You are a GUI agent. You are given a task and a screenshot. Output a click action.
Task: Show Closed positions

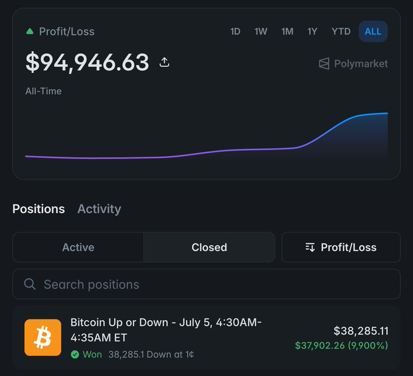[210, 247]
